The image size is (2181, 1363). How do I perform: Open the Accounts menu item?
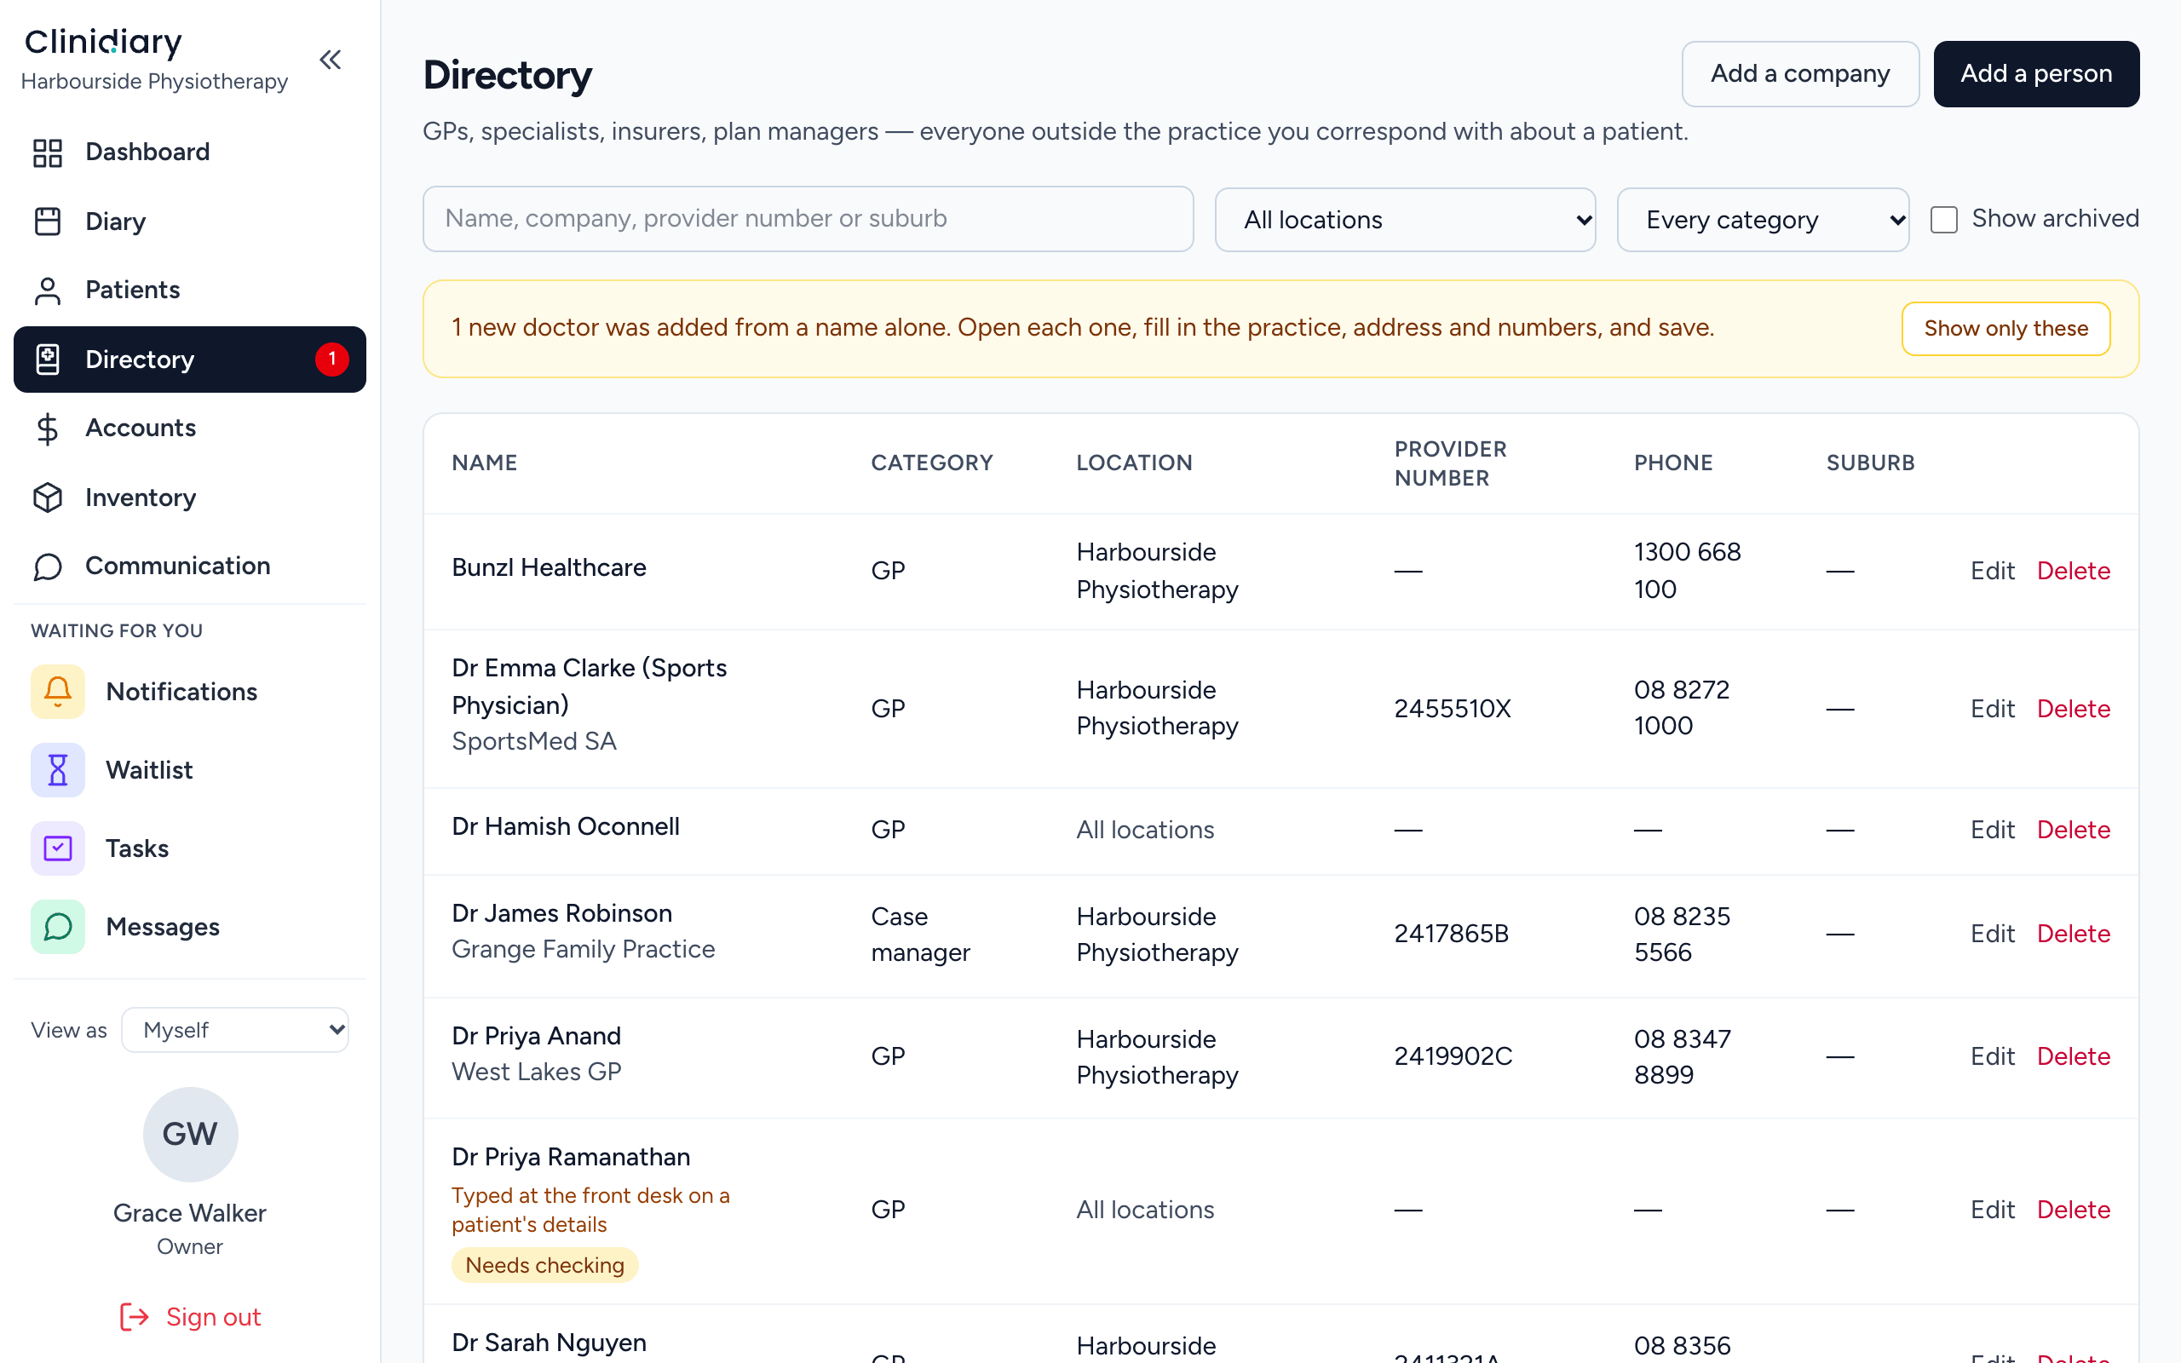pyautogui.click(x=189, y=428)
